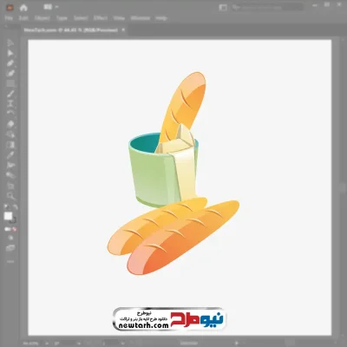The height and width of the screenshot is (347, 347).
Task: Open the zoom level dropdown in status bar
Action: [x=47, y=344]
